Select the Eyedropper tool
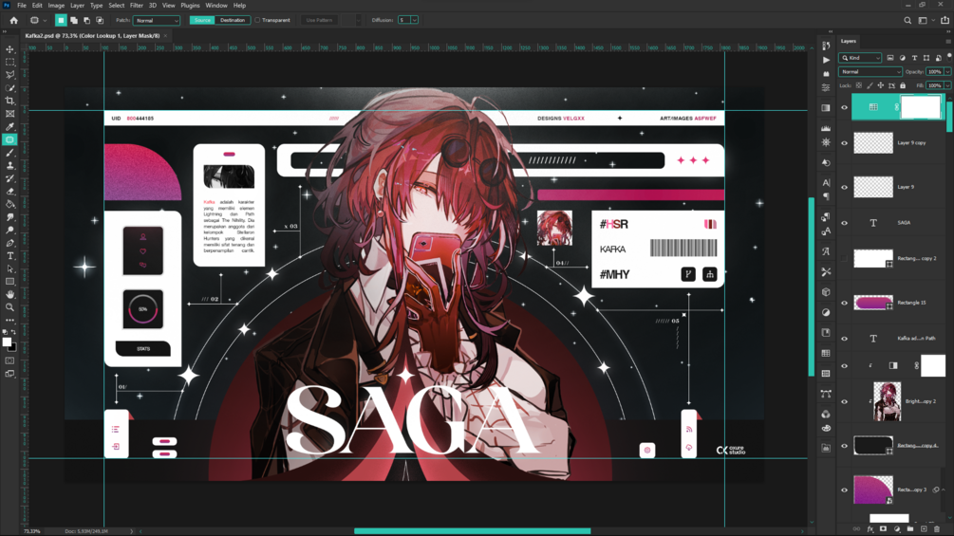This screenshot has width=954, height=536. (x=9, y=126)
